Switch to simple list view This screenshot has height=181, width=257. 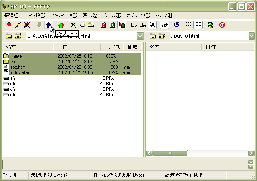coord(189,25)
